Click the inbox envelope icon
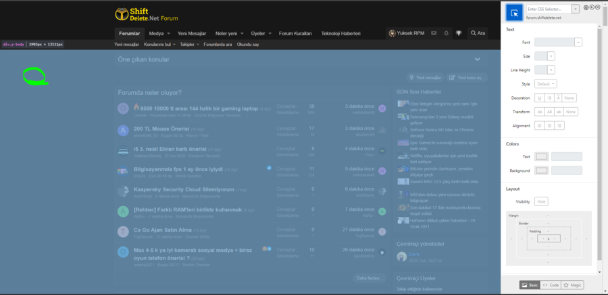 [x=434, y=33]
